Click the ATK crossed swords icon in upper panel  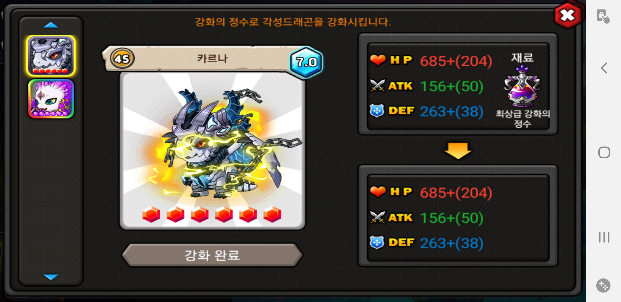(378, 86)
